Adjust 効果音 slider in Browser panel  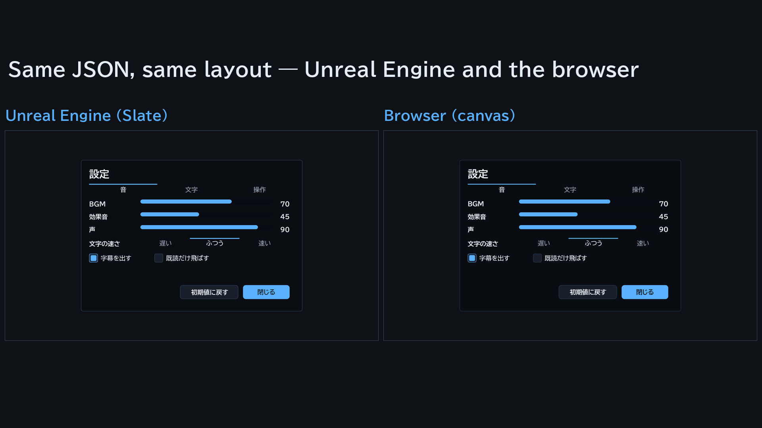pyautogui.click(x=584, y=214)
